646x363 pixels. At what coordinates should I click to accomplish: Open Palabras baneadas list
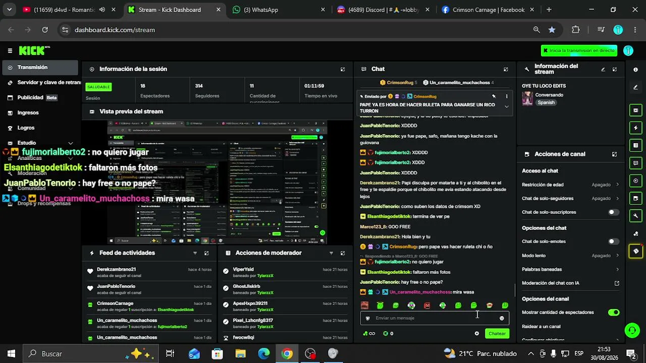tap(570, 270)
